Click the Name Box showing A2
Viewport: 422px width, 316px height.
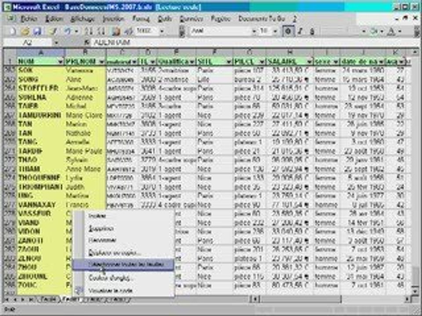(x=28, y=43)
